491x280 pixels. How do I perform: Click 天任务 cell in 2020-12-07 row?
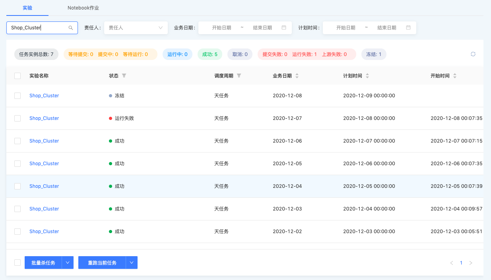tap(221, 118)
